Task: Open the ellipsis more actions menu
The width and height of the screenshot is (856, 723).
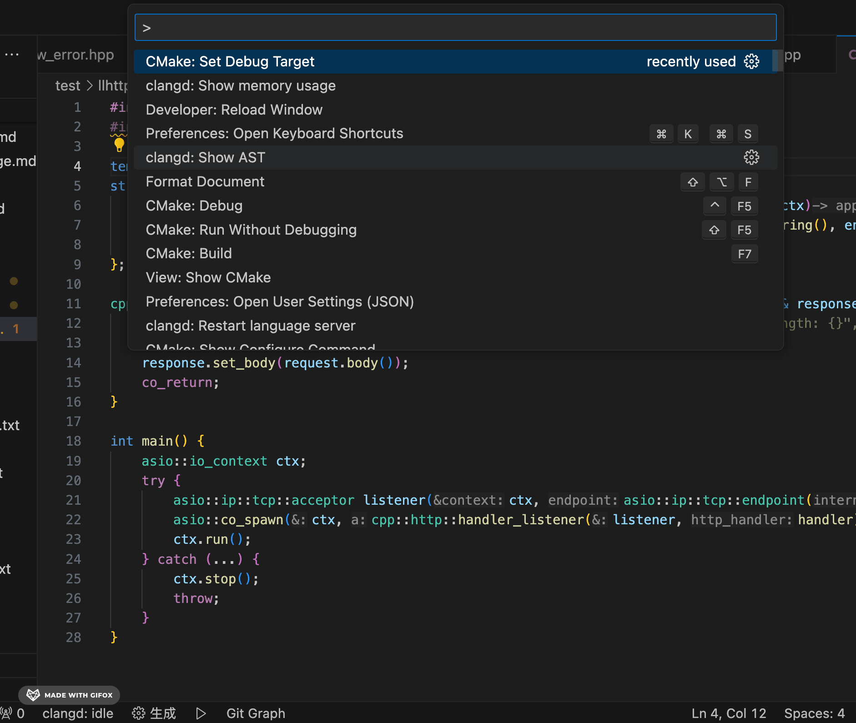Action: click(x=12, y=55)
